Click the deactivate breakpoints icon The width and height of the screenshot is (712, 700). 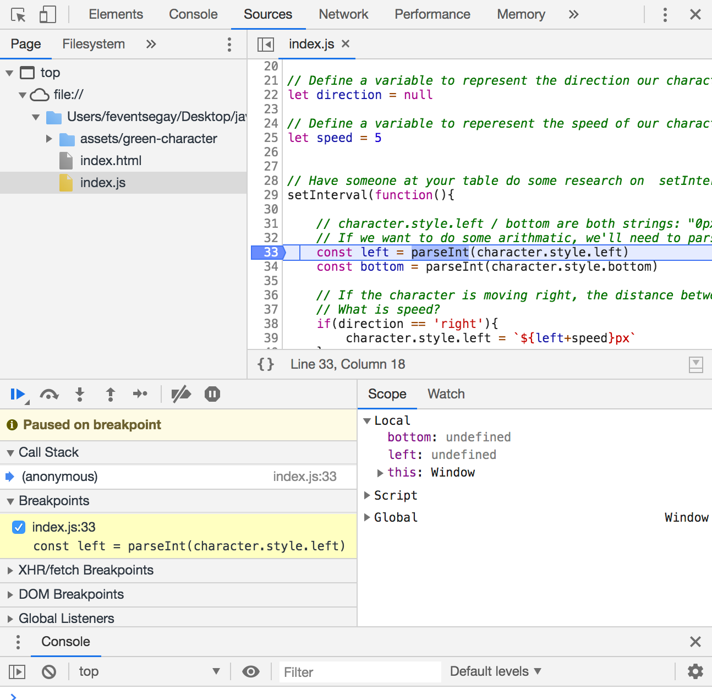181,394
